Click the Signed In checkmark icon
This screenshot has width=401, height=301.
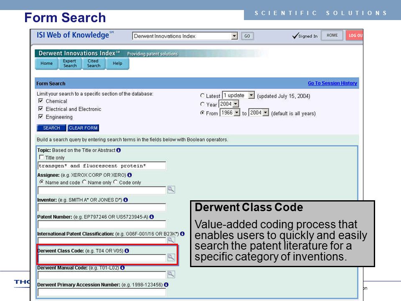295,36
